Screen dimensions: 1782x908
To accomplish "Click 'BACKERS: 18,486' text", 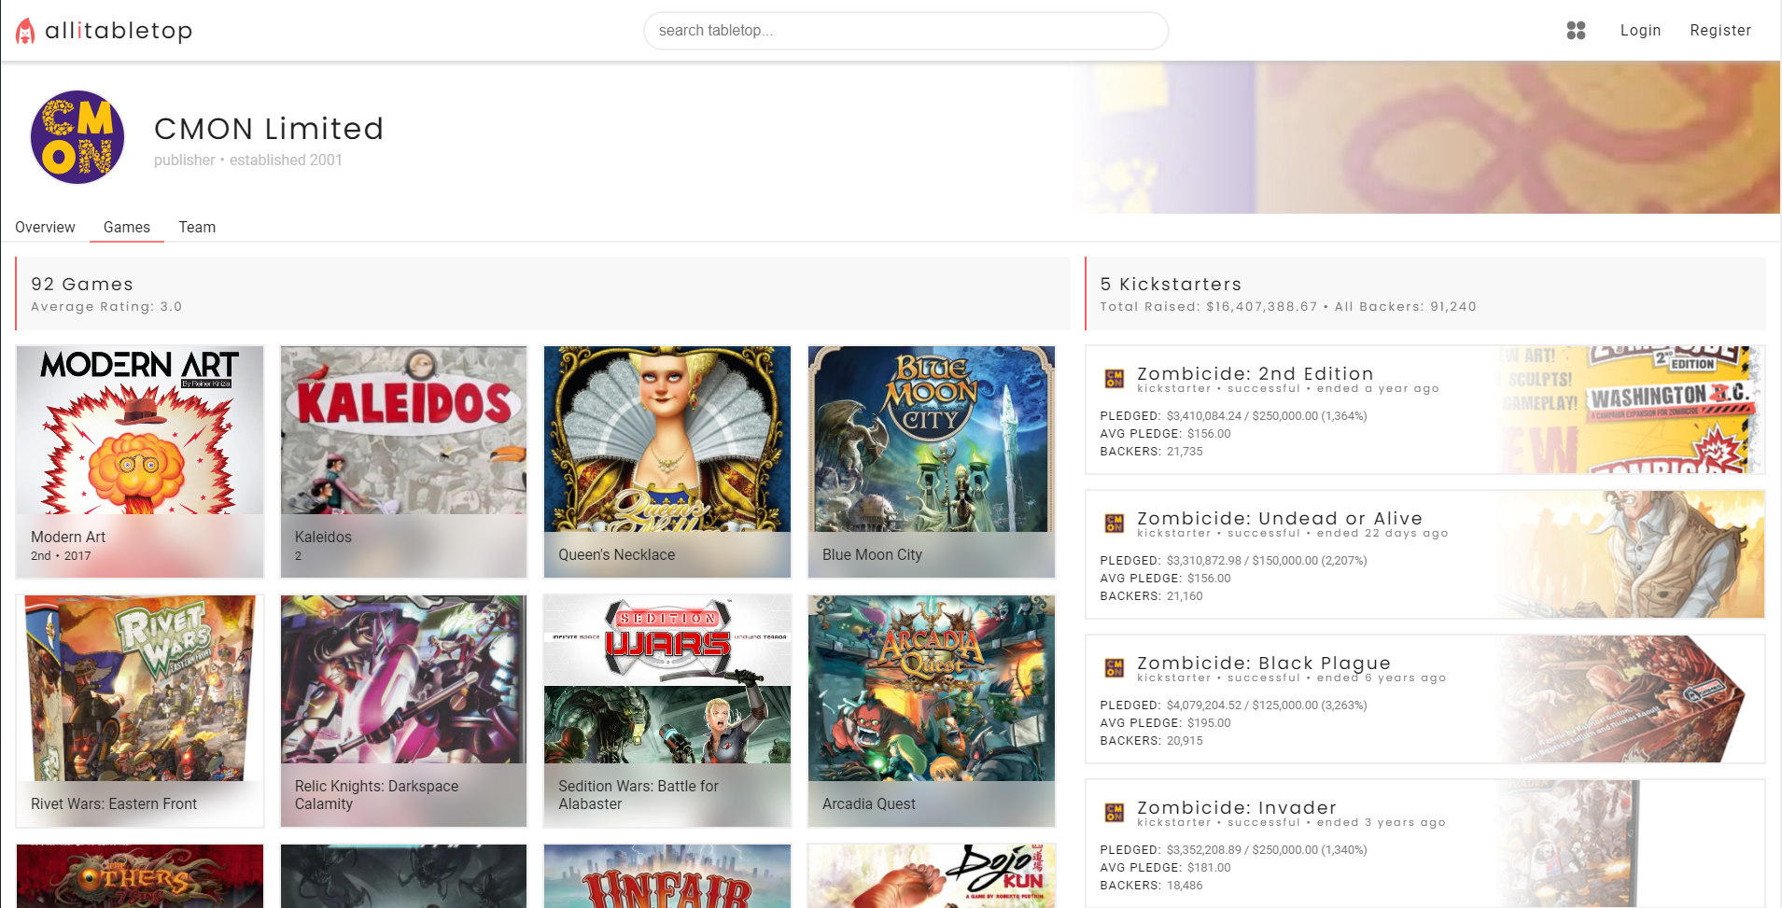I will coord(1151,885).
